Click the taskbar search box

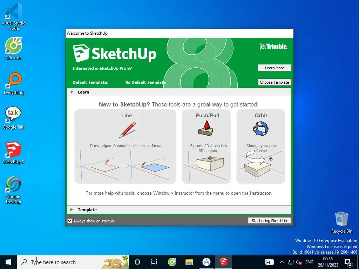pos(73,262)
